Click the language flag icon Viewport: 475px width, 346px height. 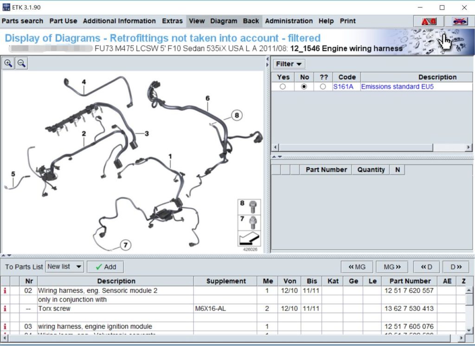pyautogui.click(x=458, y=21)
